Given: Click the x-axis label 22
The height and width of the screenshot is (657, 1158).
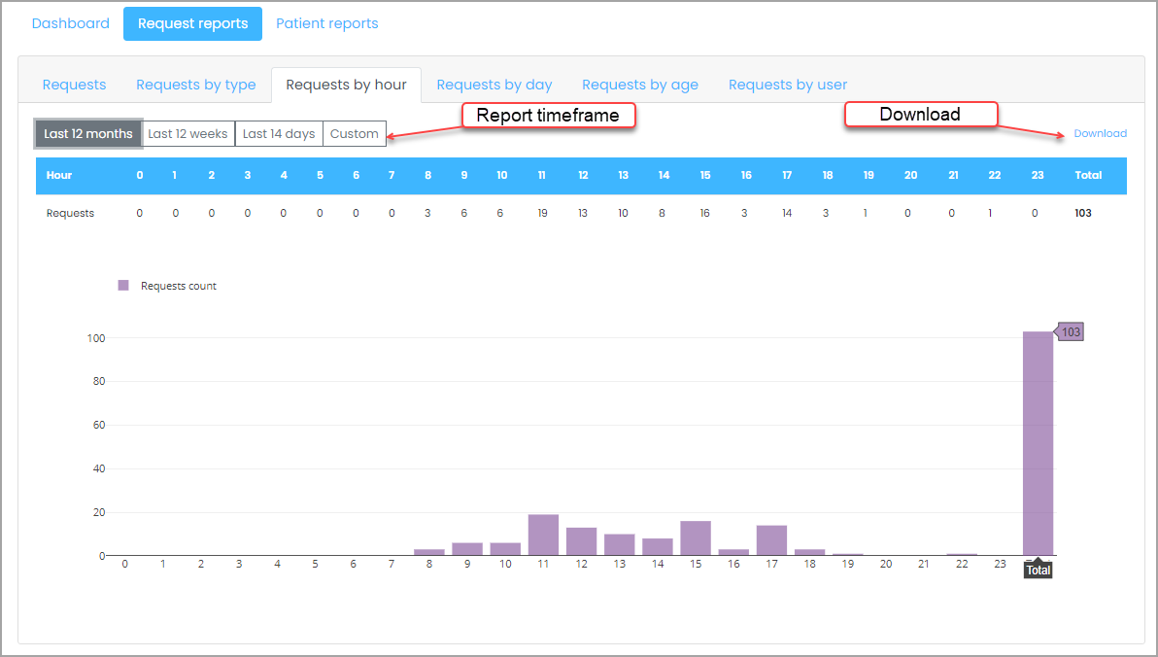Looking at the screenshot, I should (x=962, y=564).
